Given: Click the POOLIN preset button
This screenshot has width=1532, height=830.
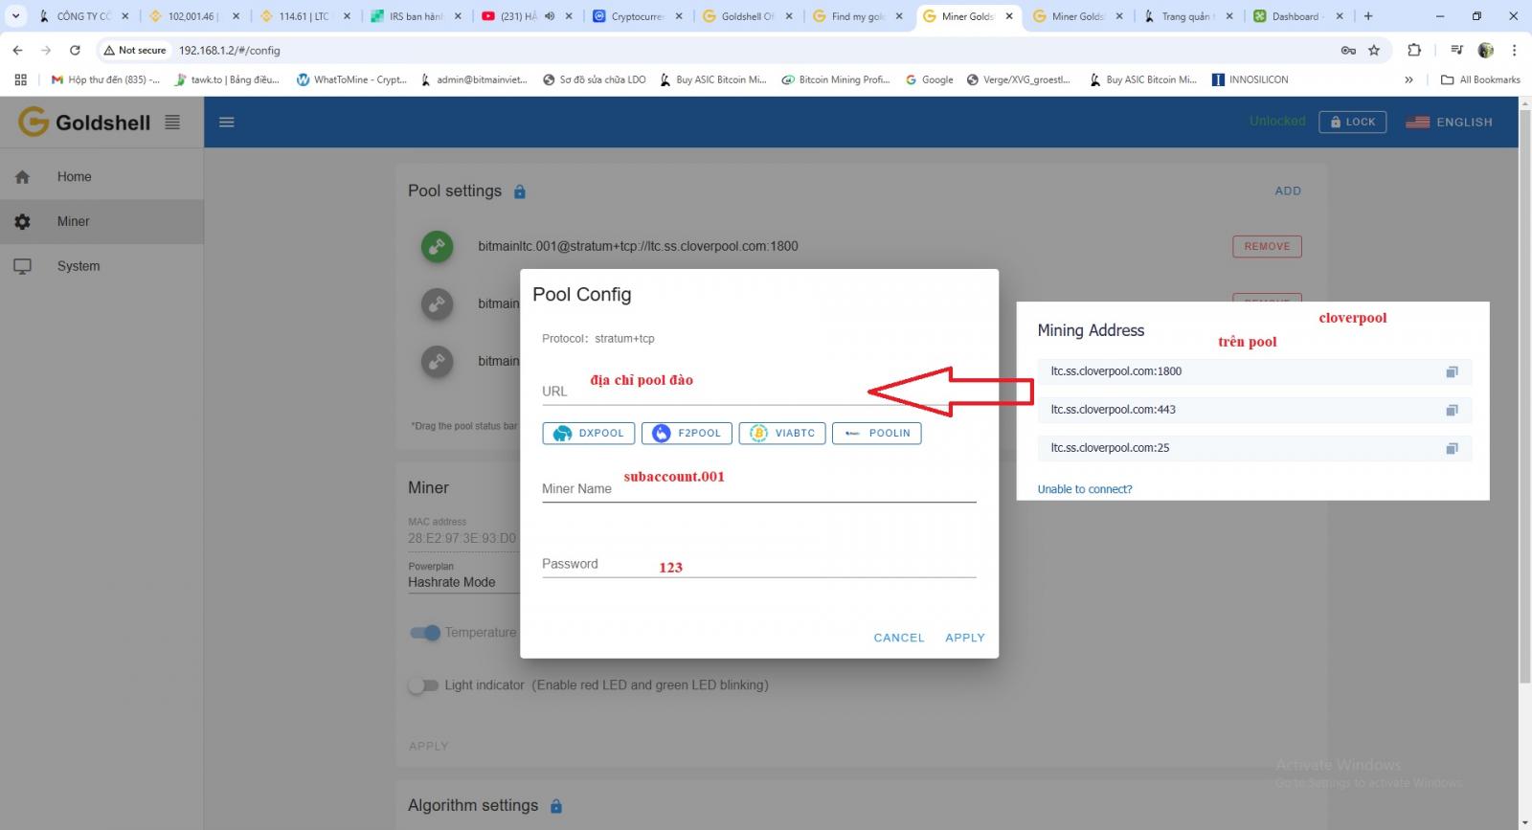Looking at the screenshot, I should coord(877,434).
